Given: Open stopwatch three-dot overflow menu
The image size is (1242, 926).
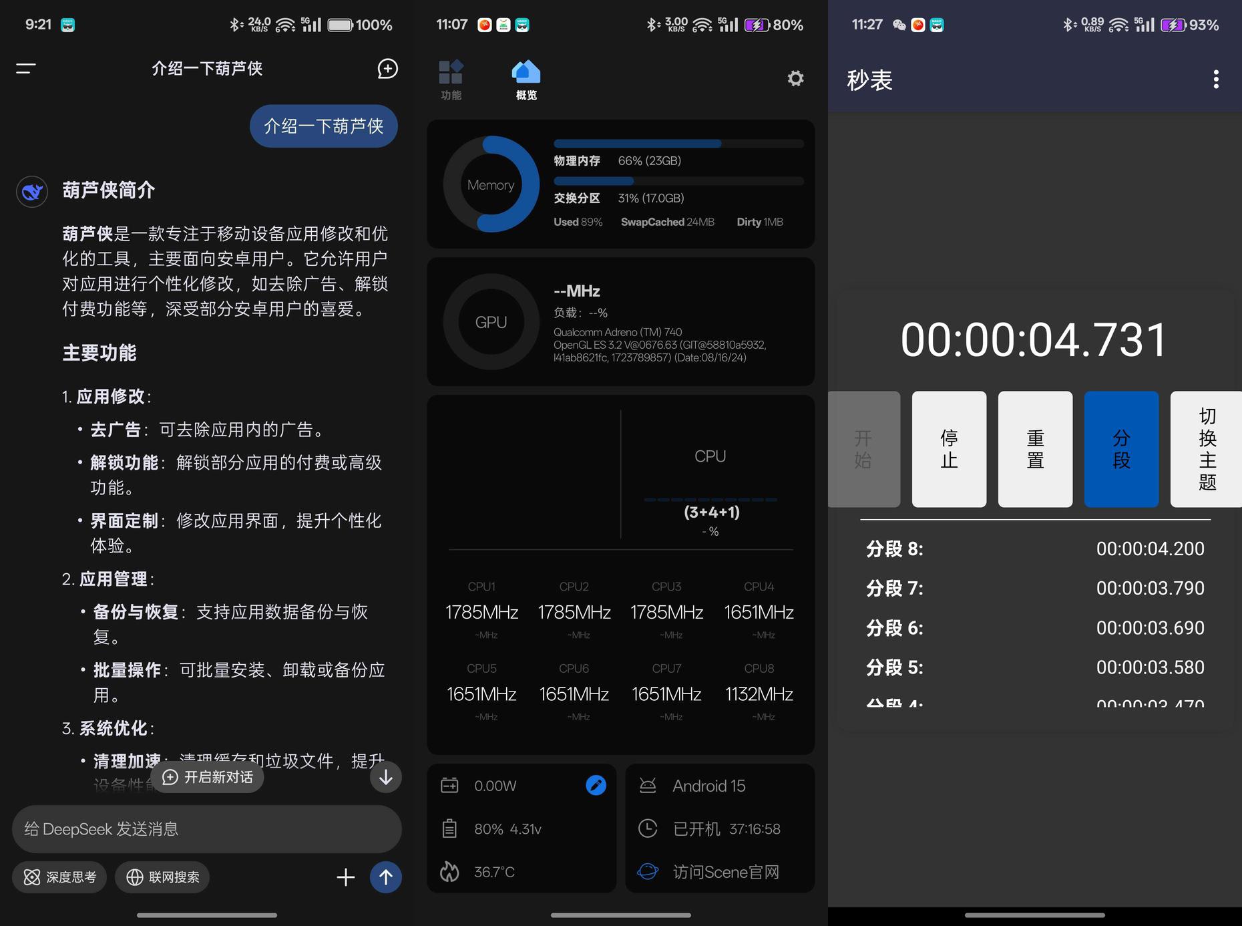Looking at the screenshot, I should [1215, 80].
